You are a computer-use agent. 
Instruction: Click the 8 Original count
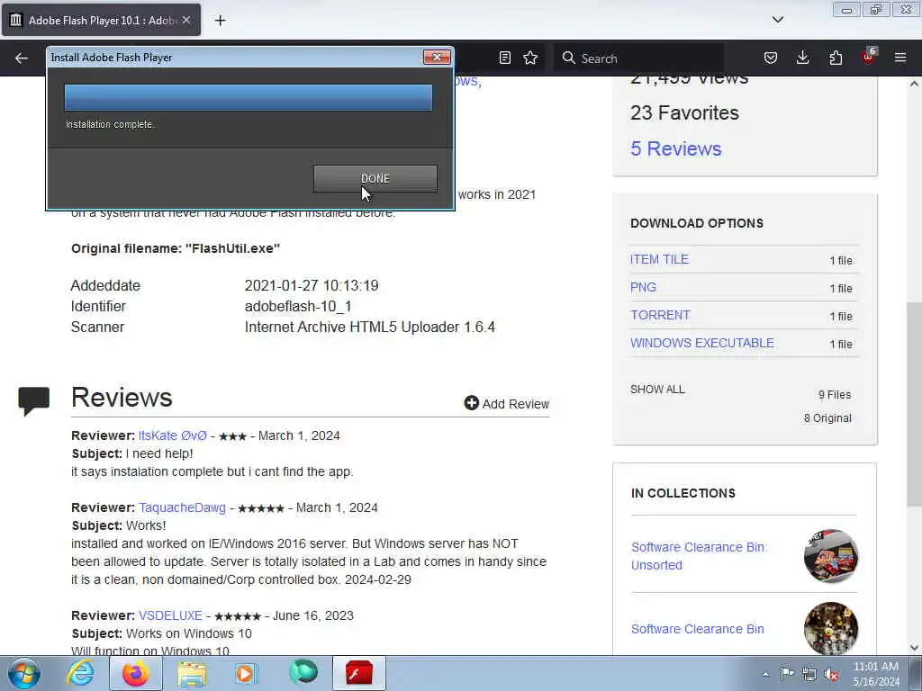[828, 418]
